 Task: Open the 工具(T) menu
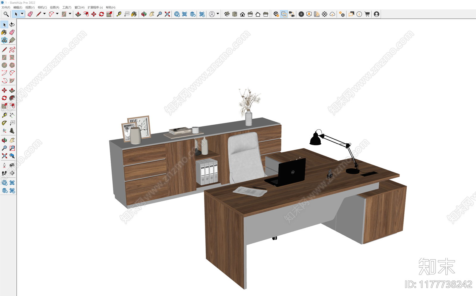tap(67, 7)
